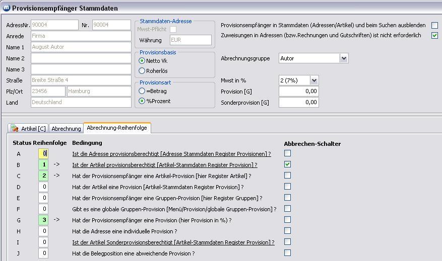Select the Roherlös provision basis option
This screenshot has width=442, height=261.
142,71
